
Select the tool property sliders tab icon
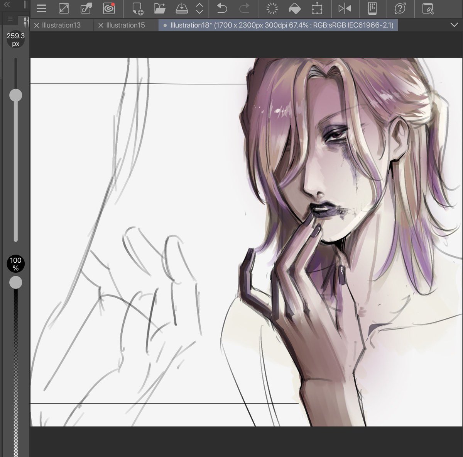[x=26, y=22]
